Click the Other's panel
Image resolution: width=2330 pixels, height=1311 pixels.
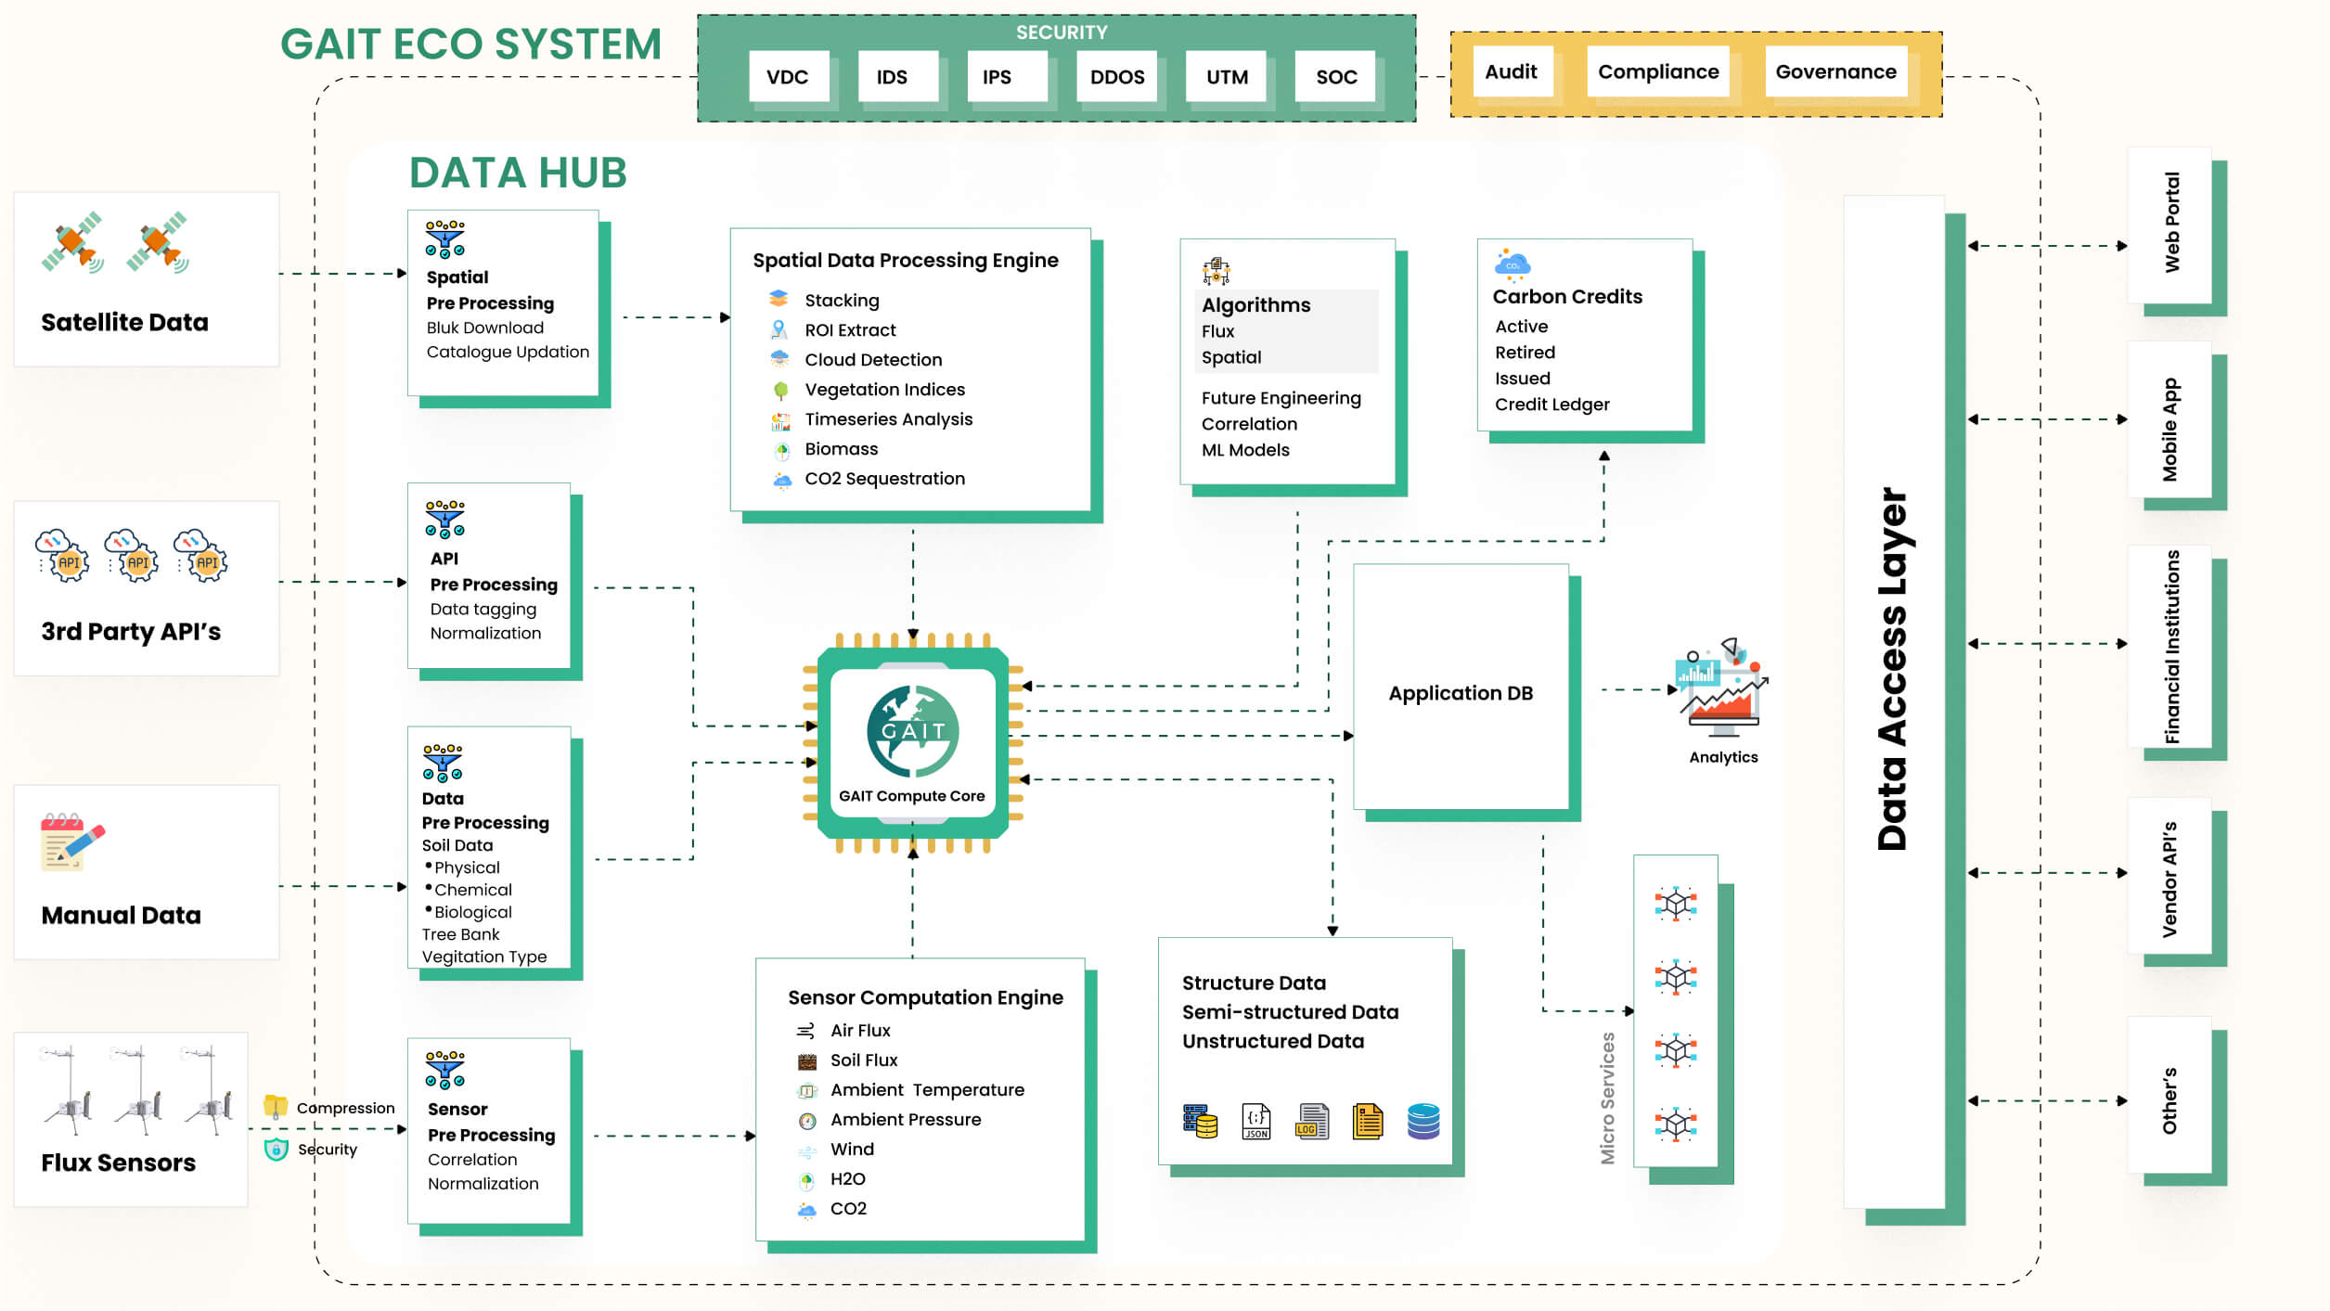pyautogui.click(x=2170, y=1095)
